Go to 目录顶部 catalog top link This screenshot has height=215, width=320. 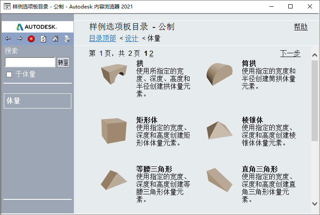tap(103, 38)
